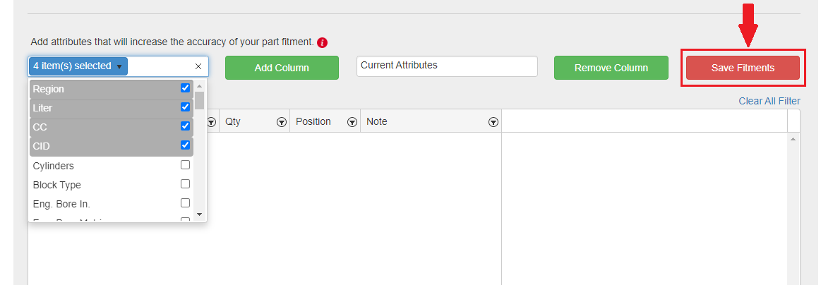Save fitments with the red button

pos(743,68)
